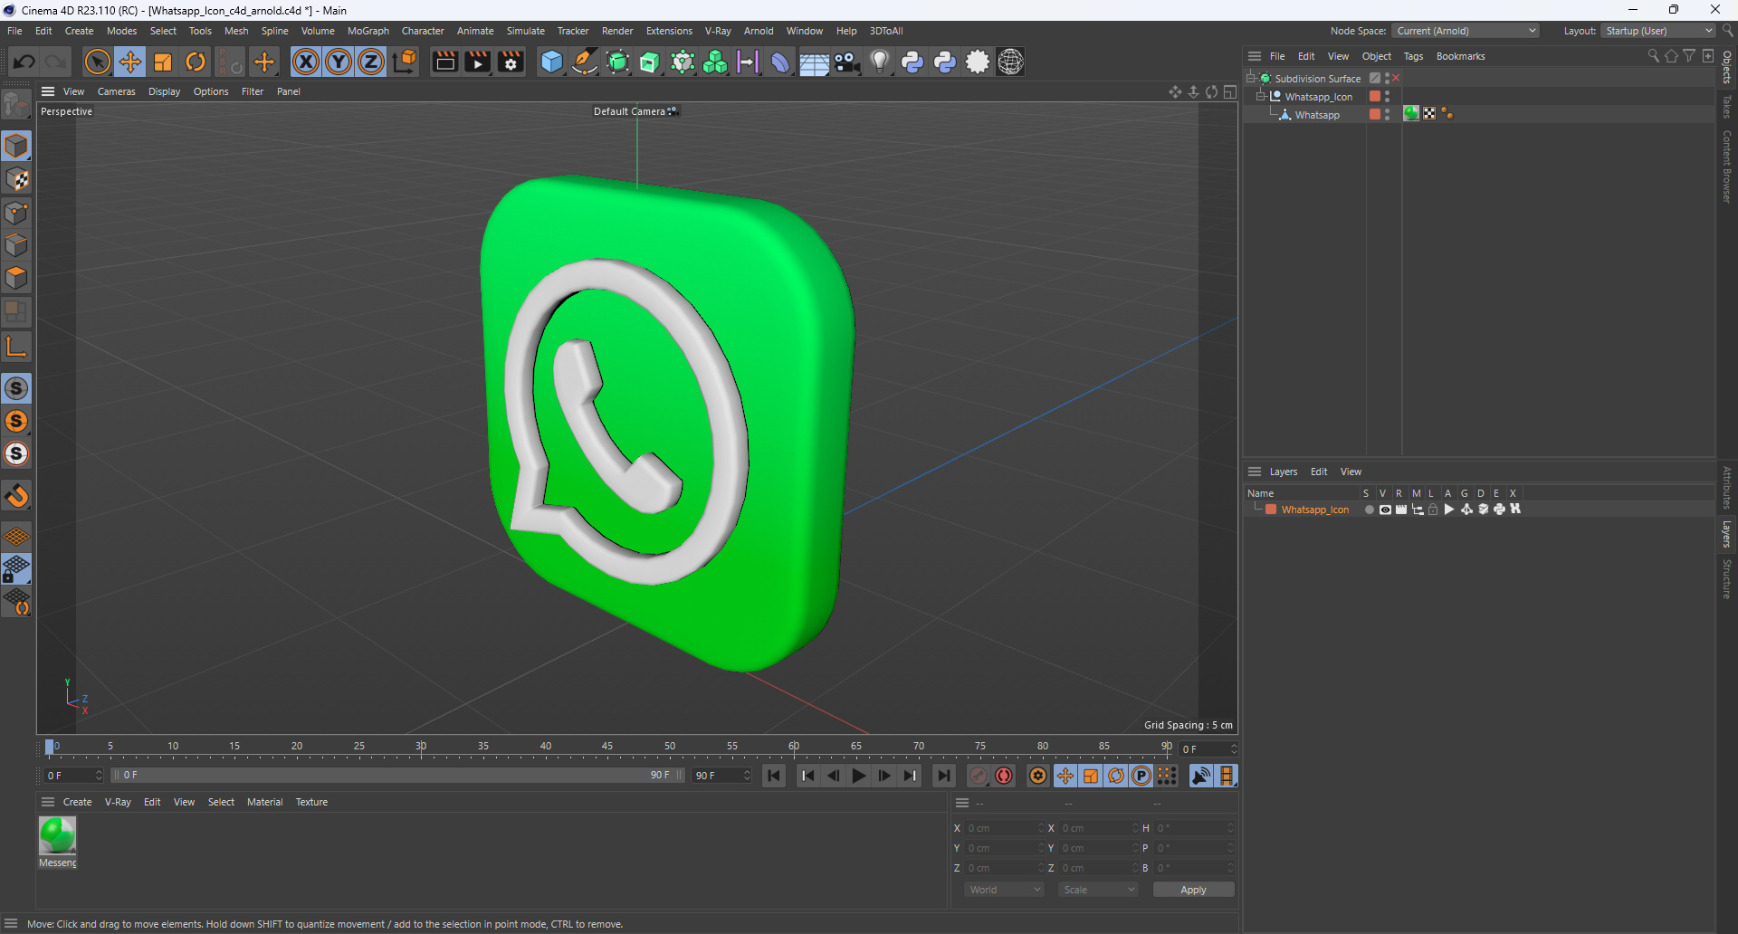
Task: Go to end of animation
Action: (x=943, y=776)
